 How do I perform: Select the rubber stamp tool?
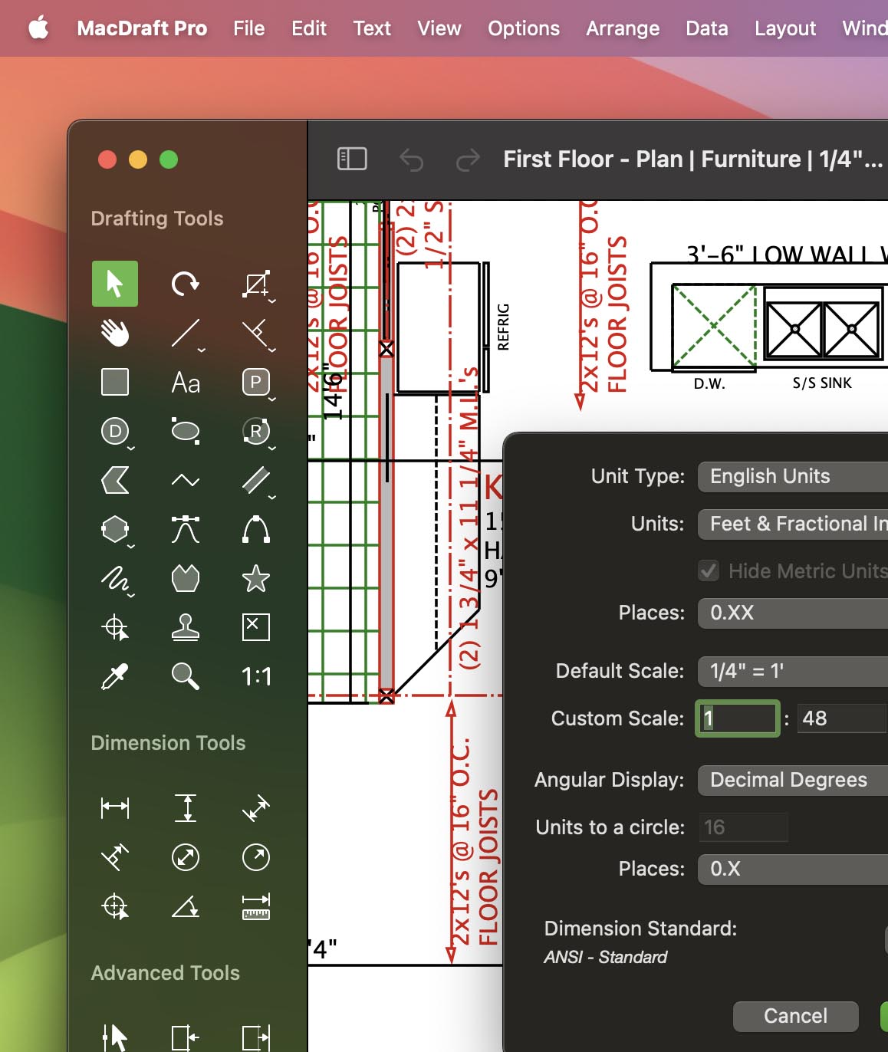(x=186, y=627)
